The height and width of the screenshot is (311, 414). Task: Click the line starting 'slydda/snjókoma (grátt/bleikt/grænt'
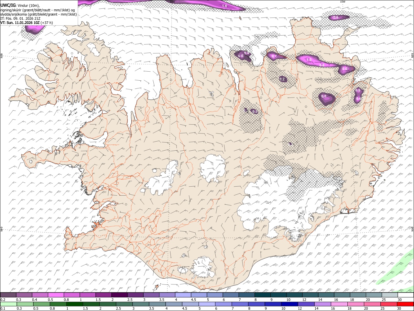(38, 14)
